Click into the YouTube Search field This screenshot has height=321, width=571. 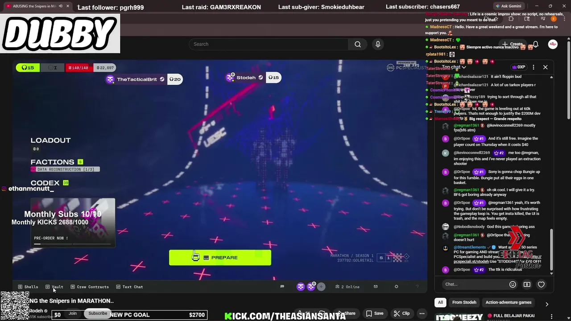click(x=269, y=44)
